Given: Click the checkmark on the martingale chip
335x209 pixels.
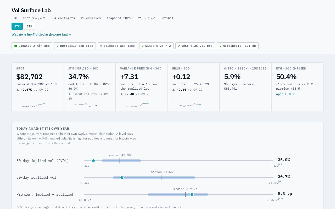Looking at the screenshot, I should tap(220, 46).
